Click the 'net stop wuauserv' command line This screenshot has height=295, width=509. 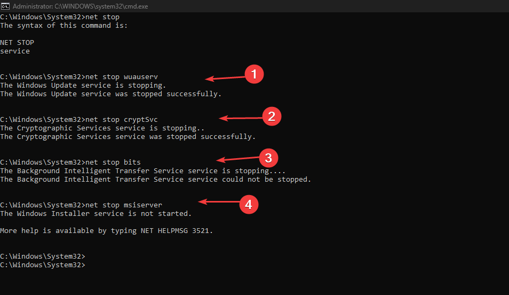coord(79,77)
